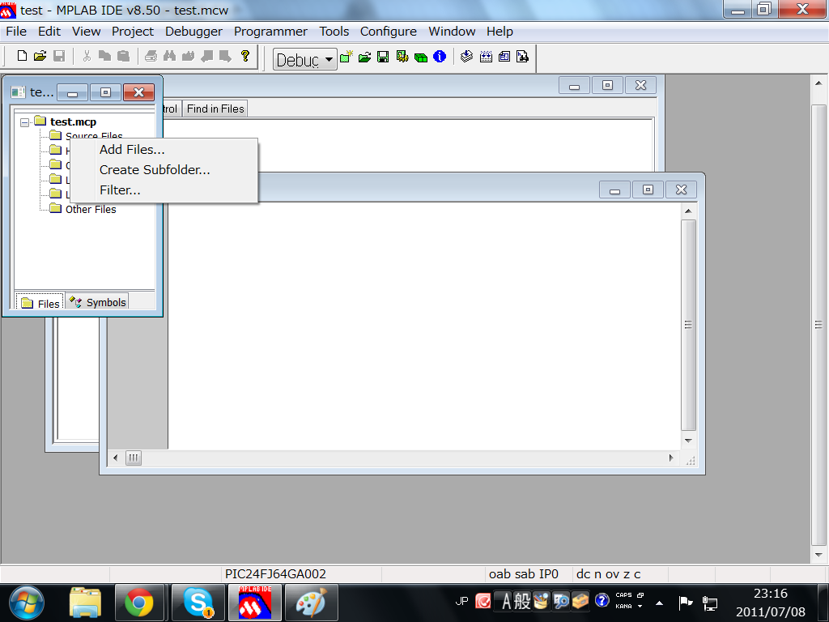Screen dimensions: 829x622
Task: Open the Programmer menu
Action: tap(270, 32)
